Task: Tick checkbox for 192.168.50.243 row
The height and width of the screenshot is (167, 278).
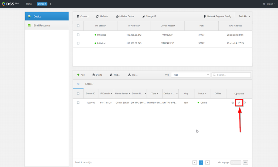Action: point(78,43)
